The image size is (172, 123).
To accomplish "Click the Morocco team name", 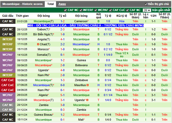I will [44, 49].
